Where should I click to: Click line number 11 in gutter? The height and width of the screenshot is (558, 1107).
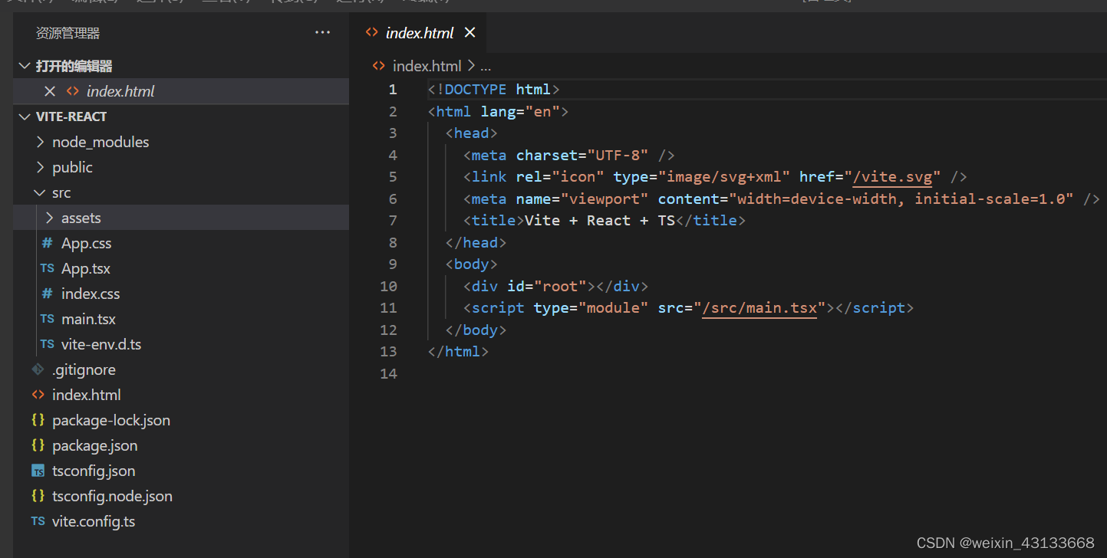(x=389, y=307)
